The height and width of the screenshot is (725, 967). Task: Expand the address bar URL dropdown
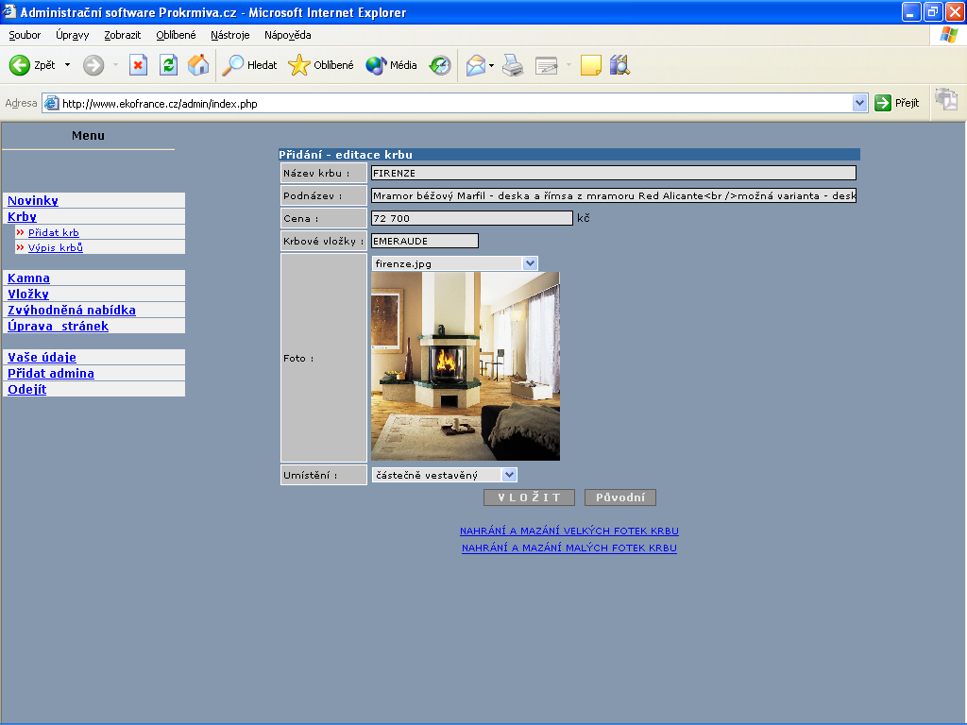tap(859, 103)
